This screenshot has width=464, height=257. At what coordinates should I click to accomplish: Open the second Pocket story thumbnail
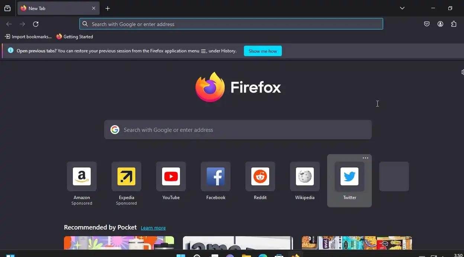(238, 243)
